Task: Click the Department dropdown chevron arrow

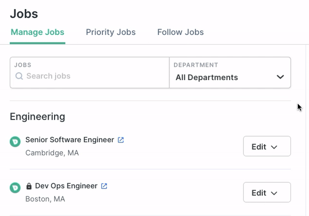Action: pos(280,77)
